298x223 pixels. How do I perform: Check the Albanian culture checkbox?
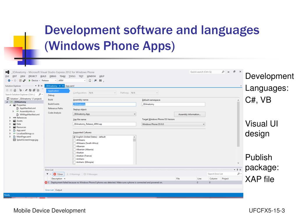74,146
